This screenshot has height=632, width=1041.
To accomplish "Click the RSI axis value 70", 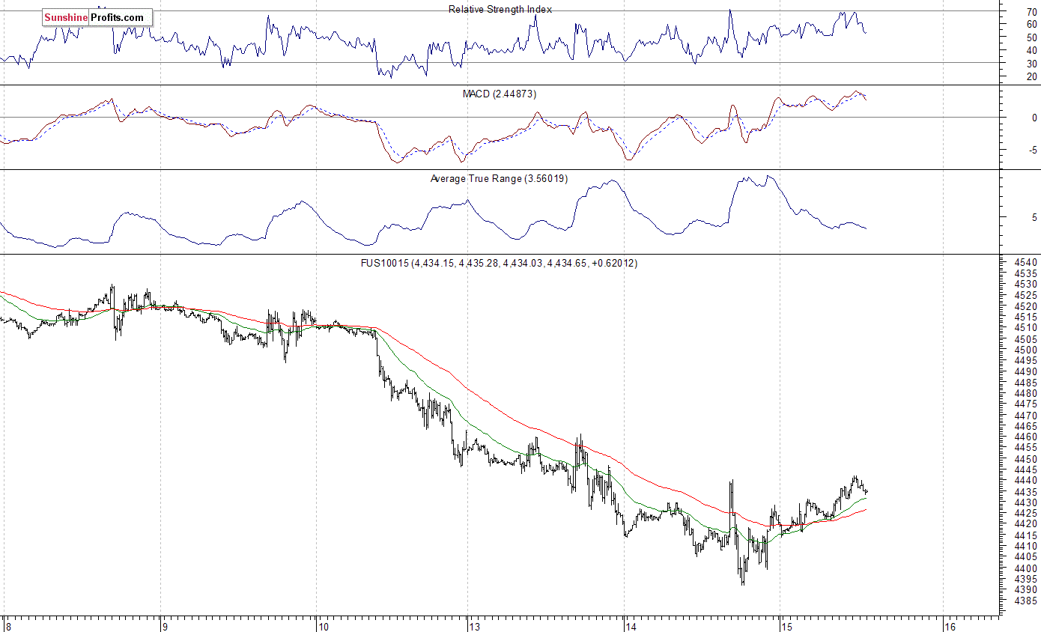I will coord(1032,12).
